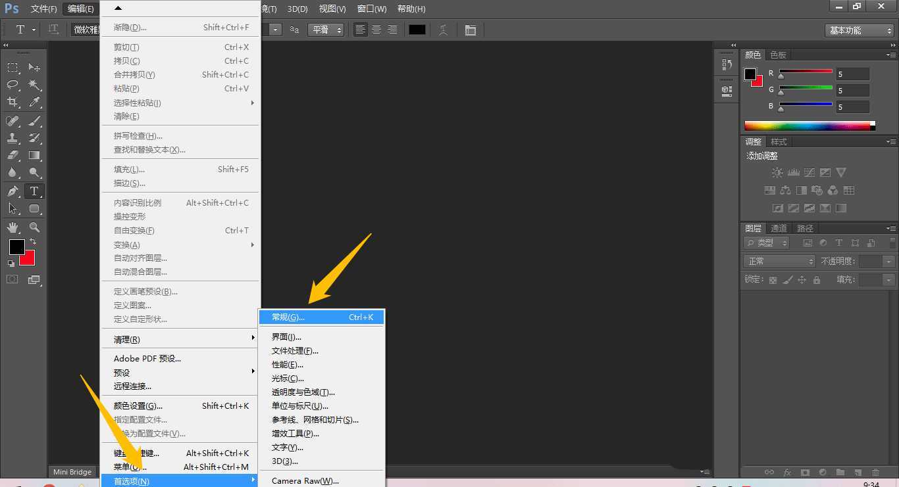Toggle Quick Mask mode

tap(13, 279)
